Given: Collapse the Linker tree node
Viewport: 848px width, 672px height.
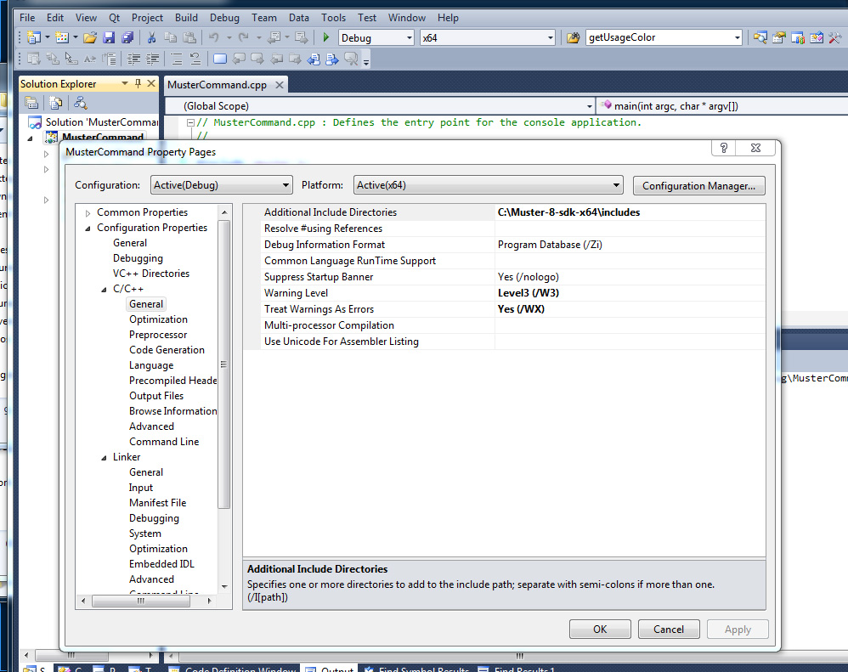Looking at the screenshot, I should [104, 457].
